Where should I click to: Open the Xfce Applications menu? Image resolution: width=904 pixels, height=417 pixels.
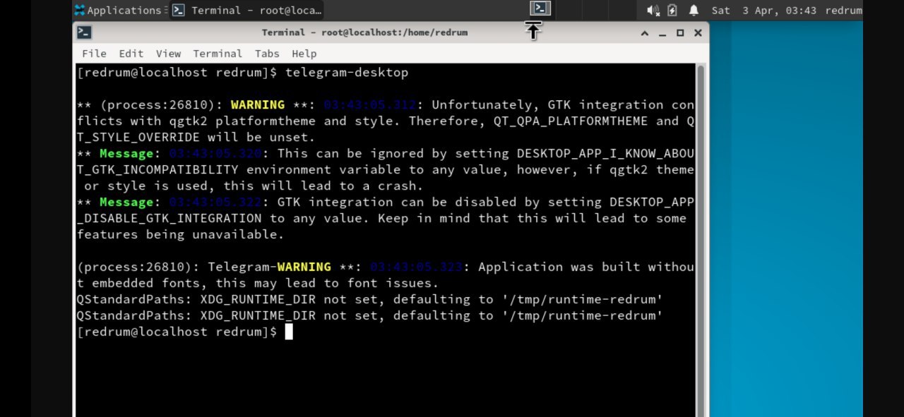(117, 10)
